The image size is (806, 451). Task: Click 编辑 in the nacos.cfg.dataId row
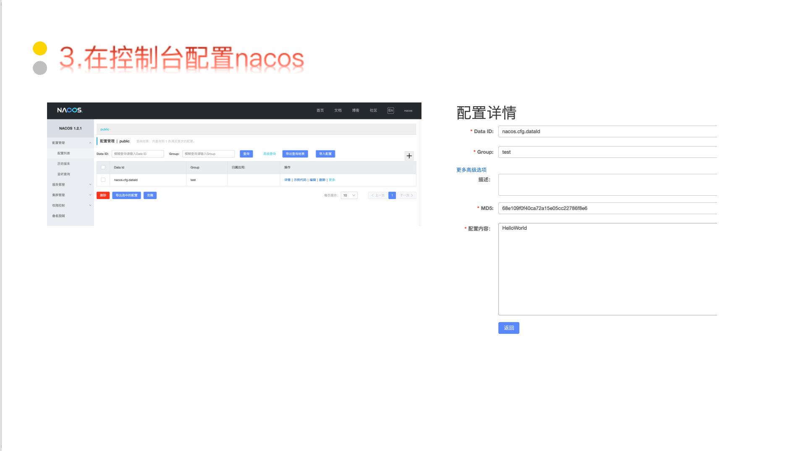pyautogui.click(x=313, y=180)
